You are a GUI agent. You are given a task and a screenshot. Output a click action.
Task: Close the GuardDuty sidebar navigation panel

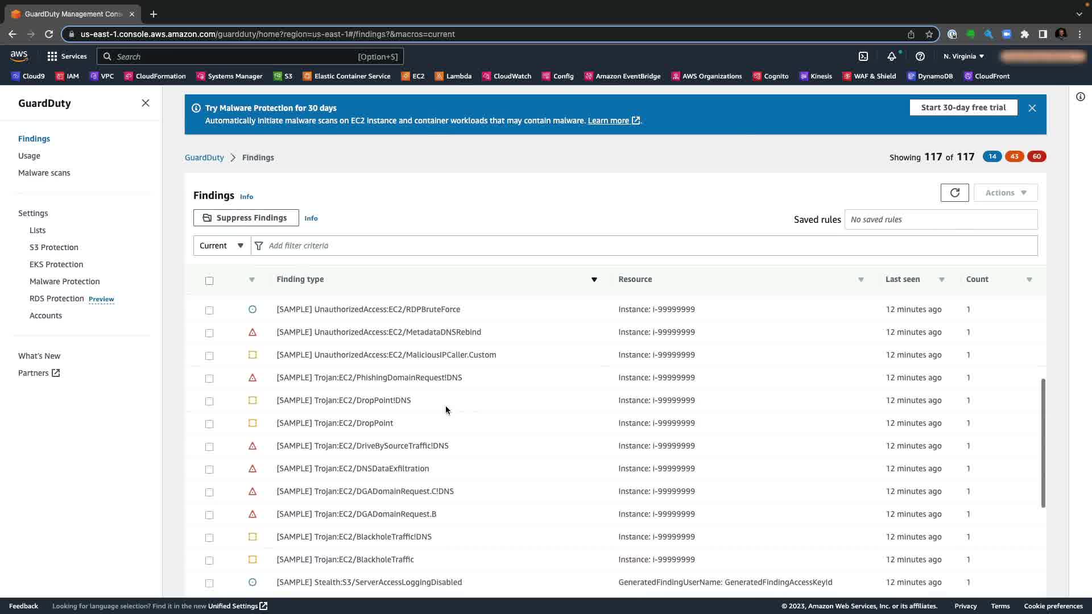click(146, 103)
